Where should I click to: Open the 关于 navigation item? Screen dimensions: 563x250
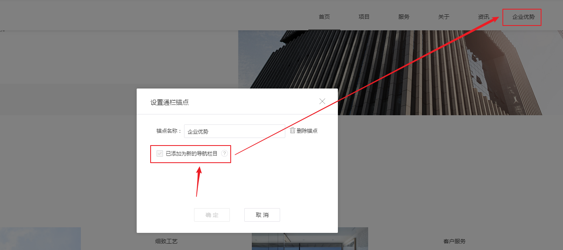444,17
